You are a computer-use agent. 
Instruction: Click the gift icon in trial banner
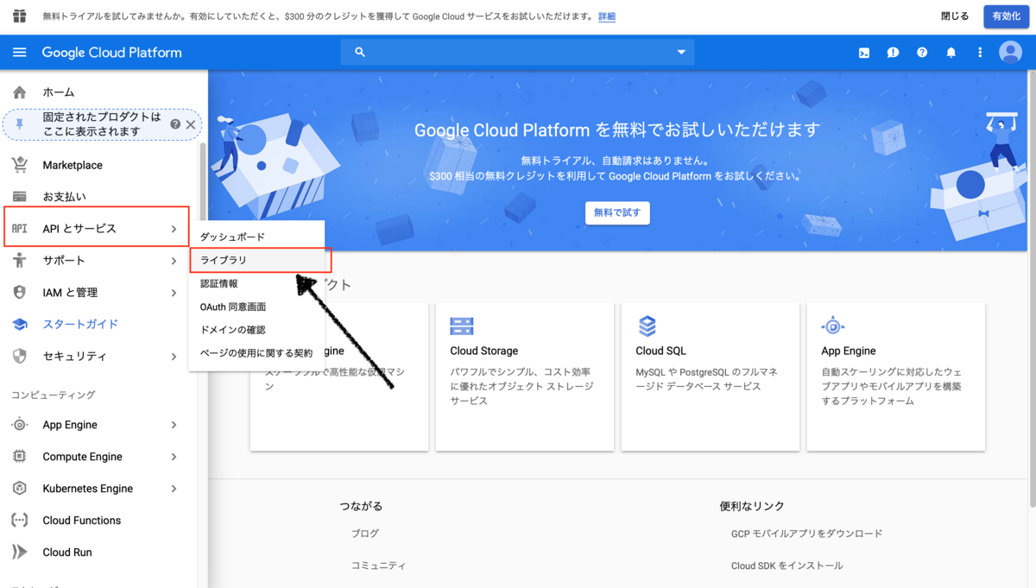pos(20,16)
